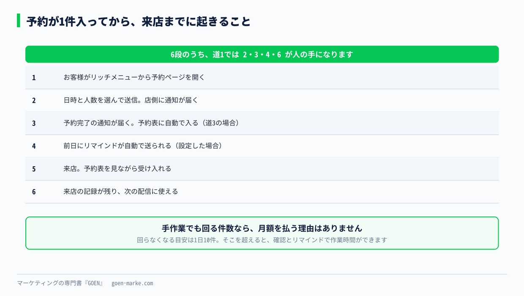Click step number 2 in the list
This screenshot has width=524, height=296.
pos(34,100)
